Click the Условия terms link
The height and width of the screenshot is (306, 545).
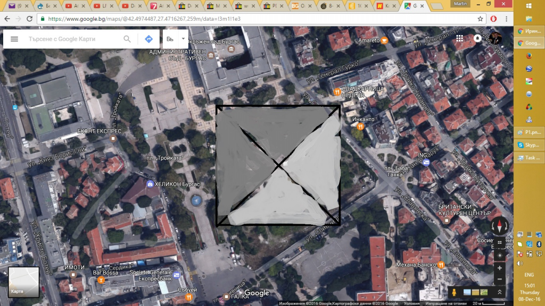pyautogui.click(x=411, y=303)
